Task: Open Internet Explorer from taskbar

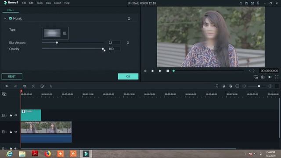Action: click(9, 154)
